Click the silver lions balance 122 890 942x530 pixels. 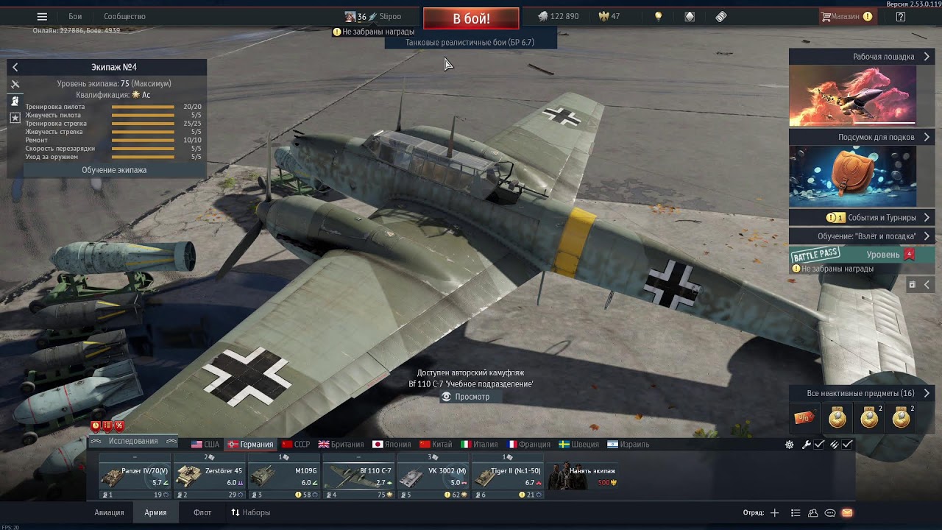coord(557,16)
